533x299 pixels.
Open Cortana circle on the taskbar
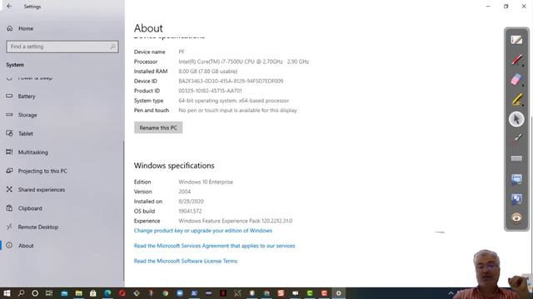(35, 293)
